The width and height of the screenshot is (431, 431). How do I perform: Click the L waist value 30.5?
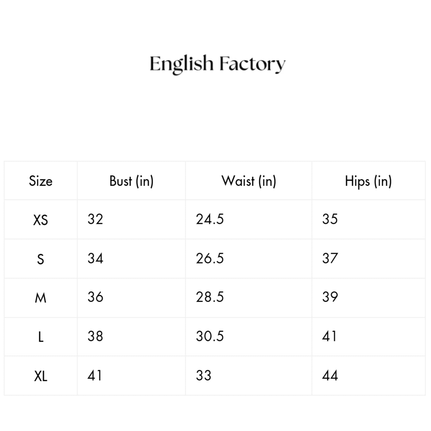pos(210,336)
